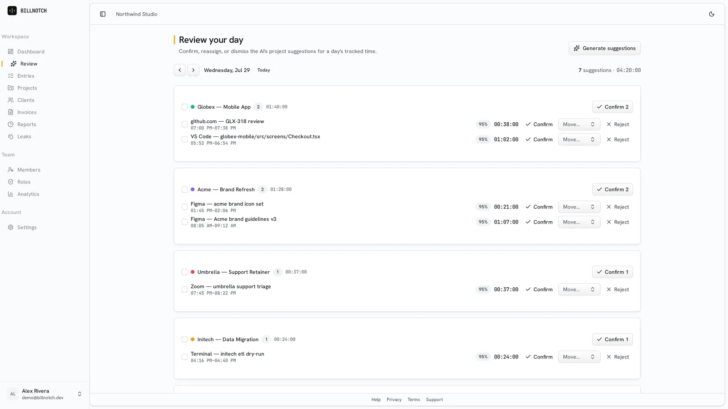The image size is (728, 409).
Task: Click the purple Acme project color dot
Action: (193, 190)
